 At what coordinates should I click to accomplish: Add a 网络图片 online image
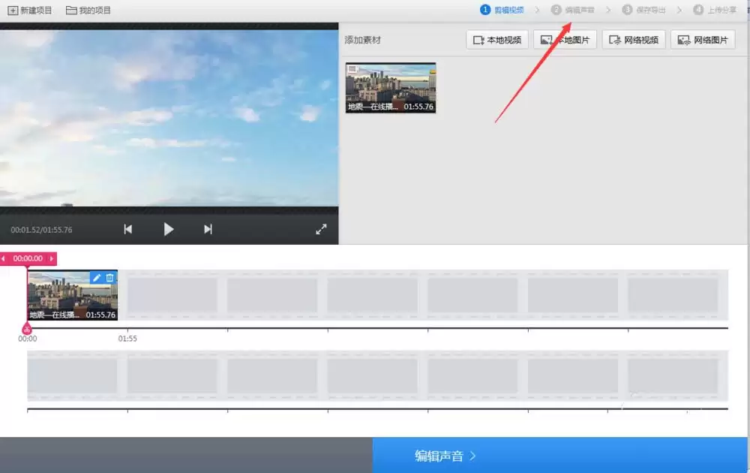(702, 40)
